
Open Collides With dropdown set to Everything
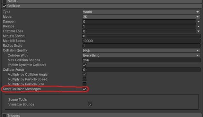click(141, 55)
